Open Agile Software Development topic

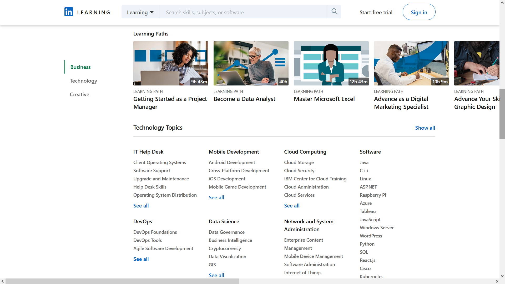click(163, 248)
